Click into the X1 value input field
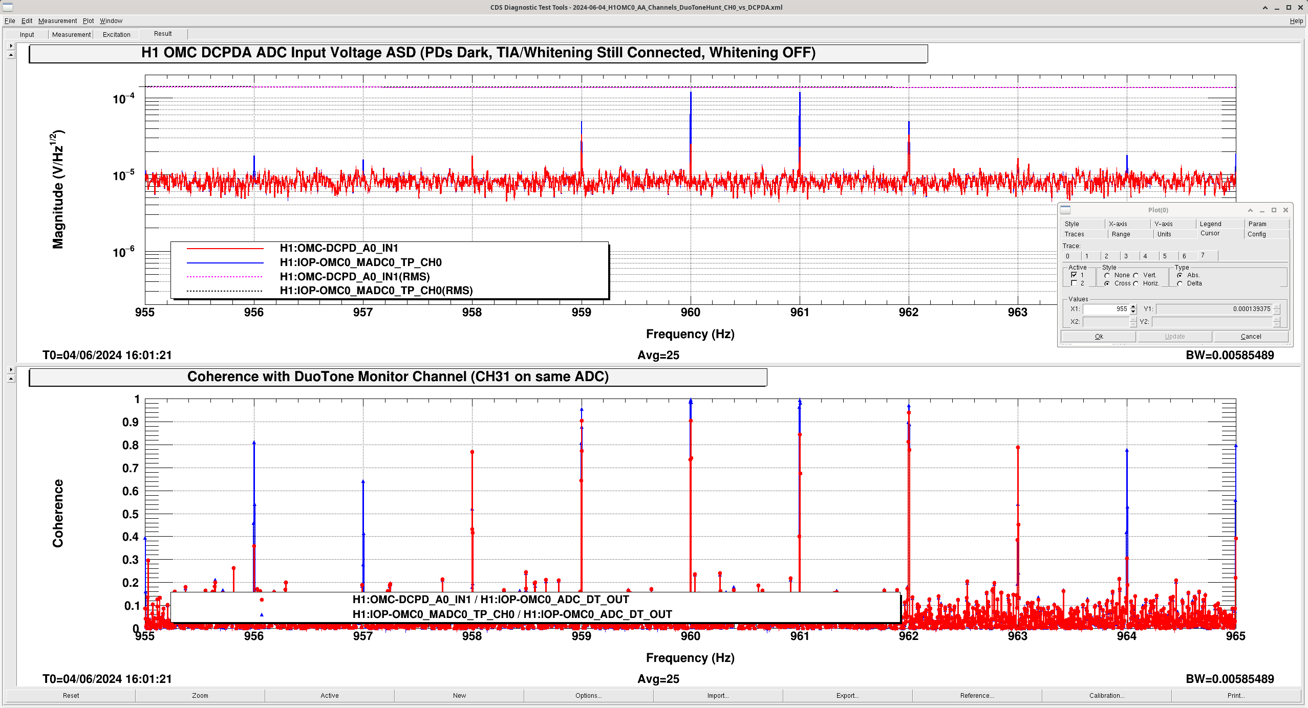This screenshot has height=708, width=1308. tap(1106, 309)
